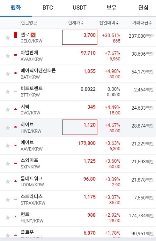156x241 pixels.
Task: Toggle favorite star for HIVE/KRW
Action: [x=8, y=128]
